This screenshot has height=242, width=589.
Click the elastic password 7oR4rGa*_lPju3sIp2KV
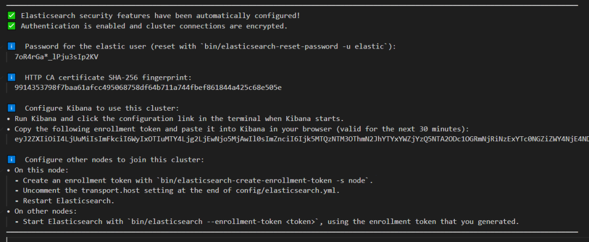pyautogui.click(x=56, y=57)
